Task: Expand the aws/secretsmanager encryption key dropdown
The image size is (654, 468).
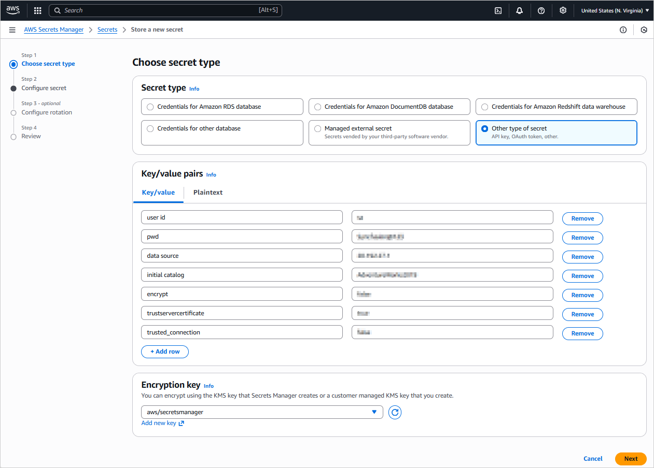Action: 261,412
